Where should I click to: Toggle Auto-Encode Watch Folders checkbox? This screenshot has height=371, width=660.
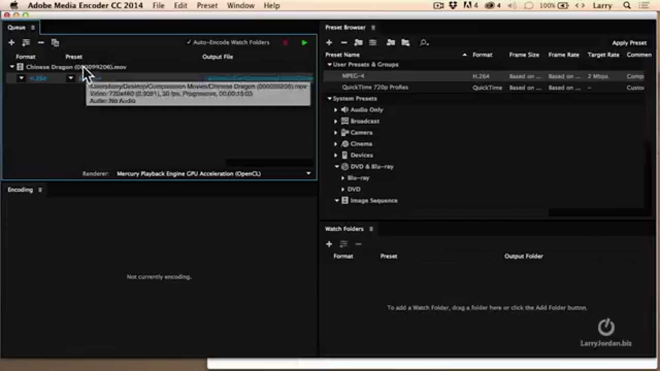point(189,42)
